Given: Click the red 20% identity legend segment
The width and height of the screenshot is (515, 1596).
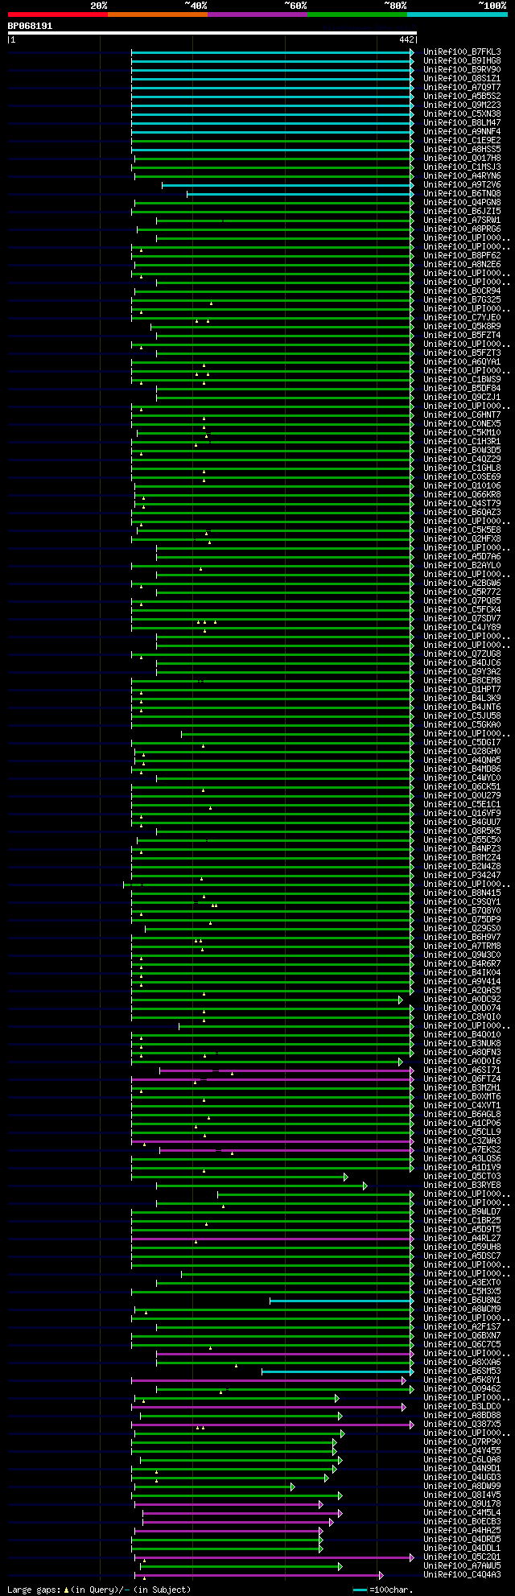Looking at the screenshot, I should pyautogui.click(x=57, y=14).
